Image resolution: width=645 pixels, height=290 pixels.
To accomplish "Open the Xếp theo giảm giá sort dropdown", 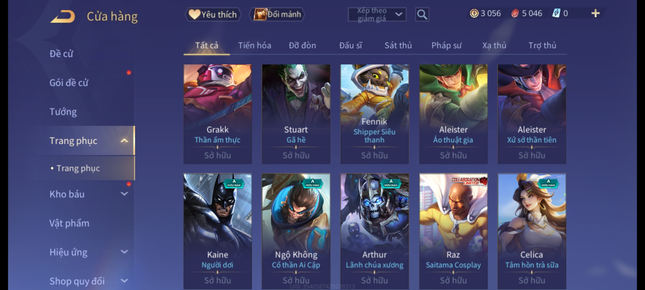I will click(x=377, y=15).
